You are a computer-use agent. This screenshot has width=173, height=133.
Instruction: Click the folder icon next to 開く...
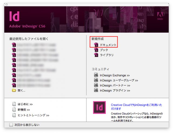[14, 91]
